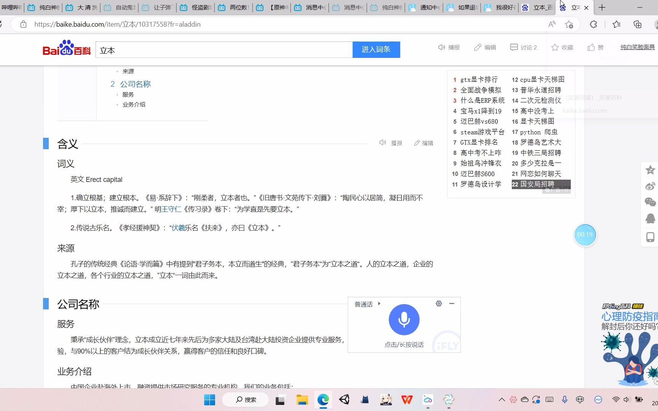This screenshot has height=411, width=658.
Task: Click the Baidu Baike logo
Action: pyautogui.click(x=67, y=48)
